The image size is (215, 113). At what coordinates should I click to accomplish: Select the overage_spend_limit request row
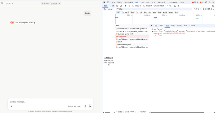[x=132, y=34]
